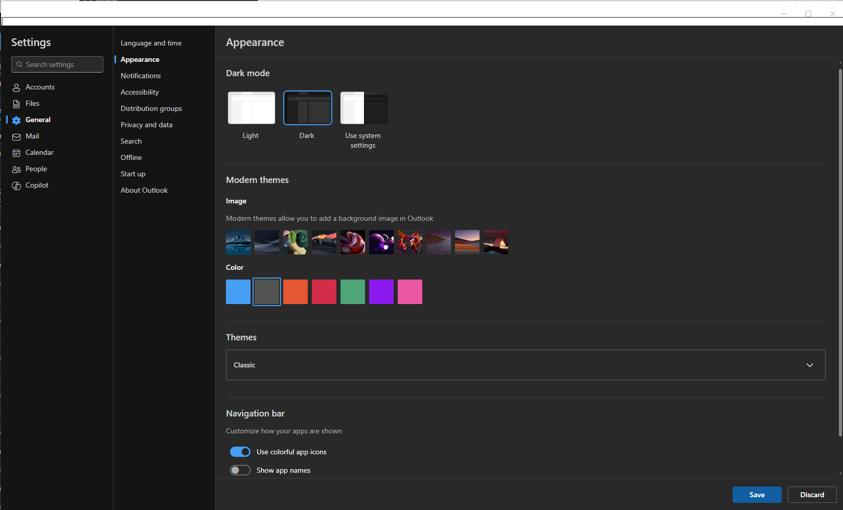Select the dark purple field theme image
The height and width of the screenshot is (510, 843).
pos(439,242)
